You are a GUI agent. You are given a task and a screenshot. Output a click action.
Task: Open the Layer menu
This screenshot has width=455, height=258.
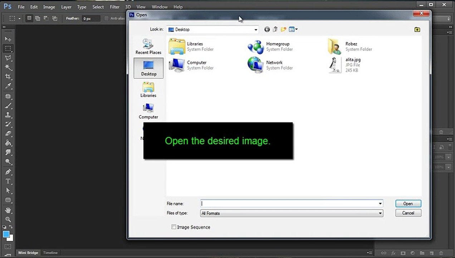click(x=66, y=7)
